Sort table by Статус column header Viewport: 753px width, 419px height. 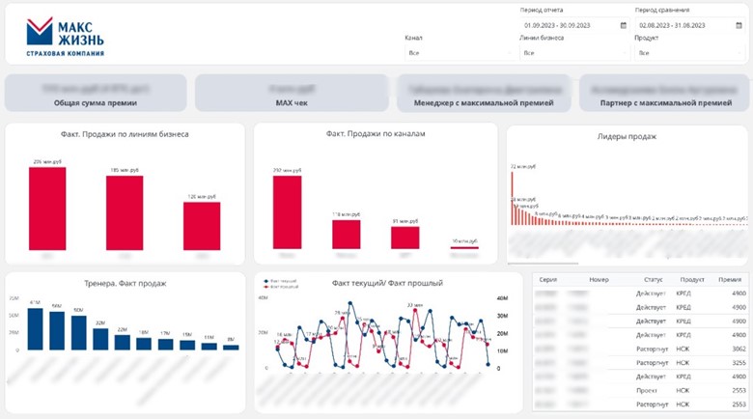click(x=654, y=279)
